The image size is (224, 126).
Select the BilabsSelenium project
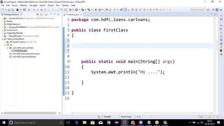tap(14, 24)
